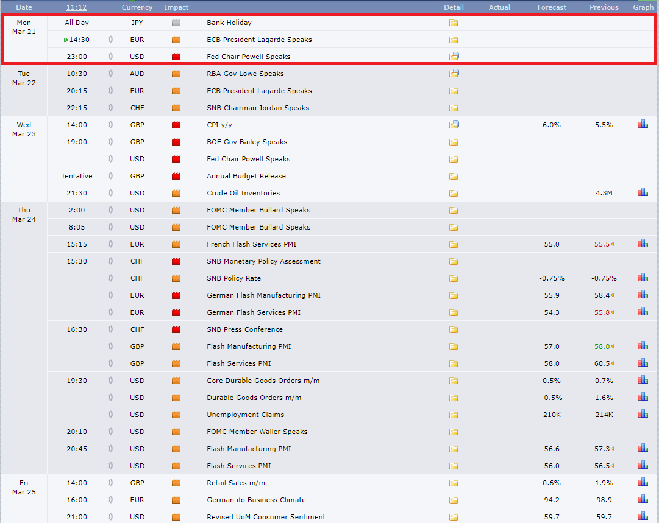Click the 11:12 time link in header
The image size is (659, 523).
click(76, 7)
